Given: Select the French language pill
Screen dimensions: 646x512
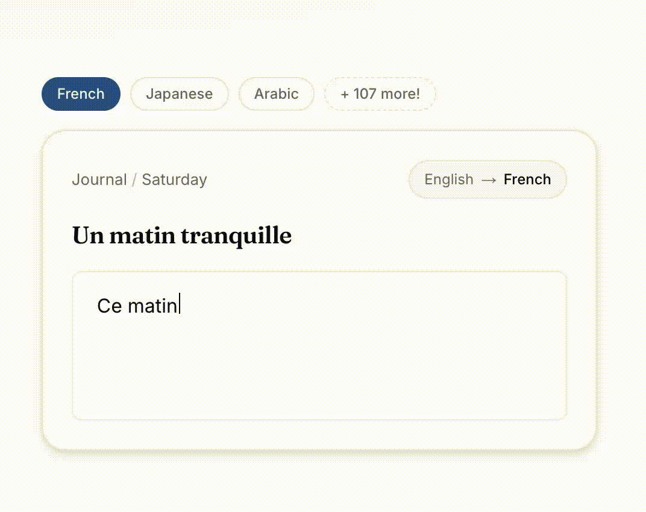Looking at the screenshot, I should pyautogui.click(x=81, y=94).
